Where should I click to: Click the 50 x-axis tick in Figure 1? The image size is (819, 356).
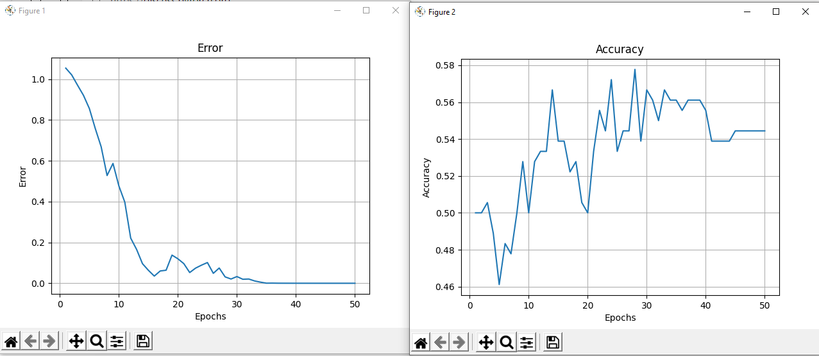click(x=355, y=304)
